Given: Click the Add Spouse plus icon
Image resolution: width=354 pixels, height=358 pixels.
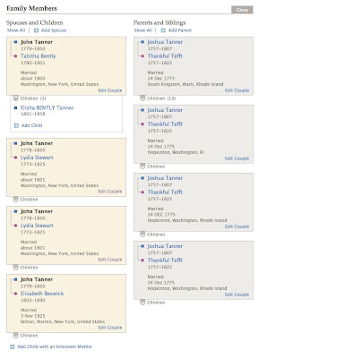Looking at the screenshot, I should (x=36, y=30).
